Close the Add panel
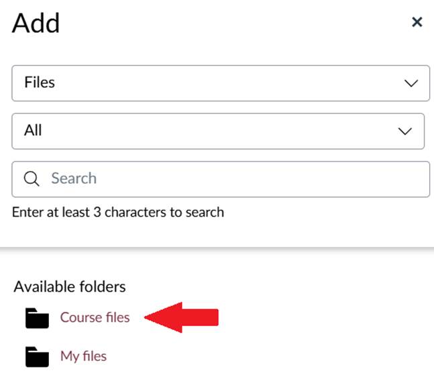The width and height of the screenshot is (434, 391). pos(417,22)
